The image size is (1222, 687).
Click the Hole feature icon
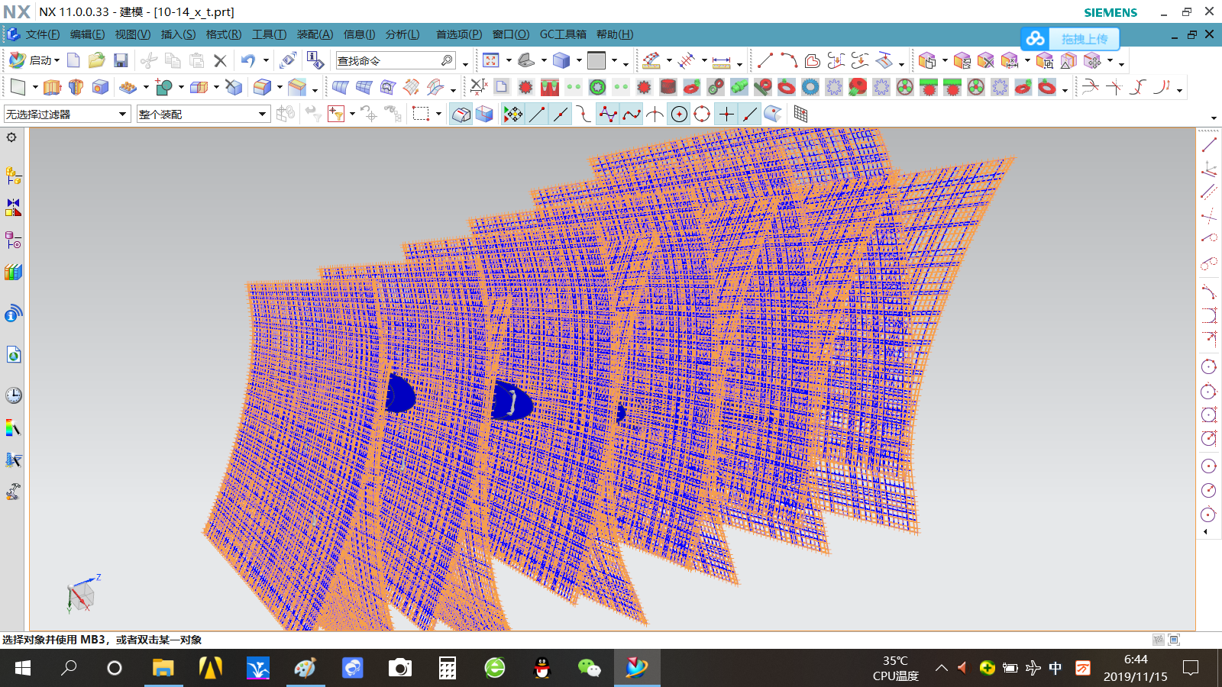click(x=99, y=87)
